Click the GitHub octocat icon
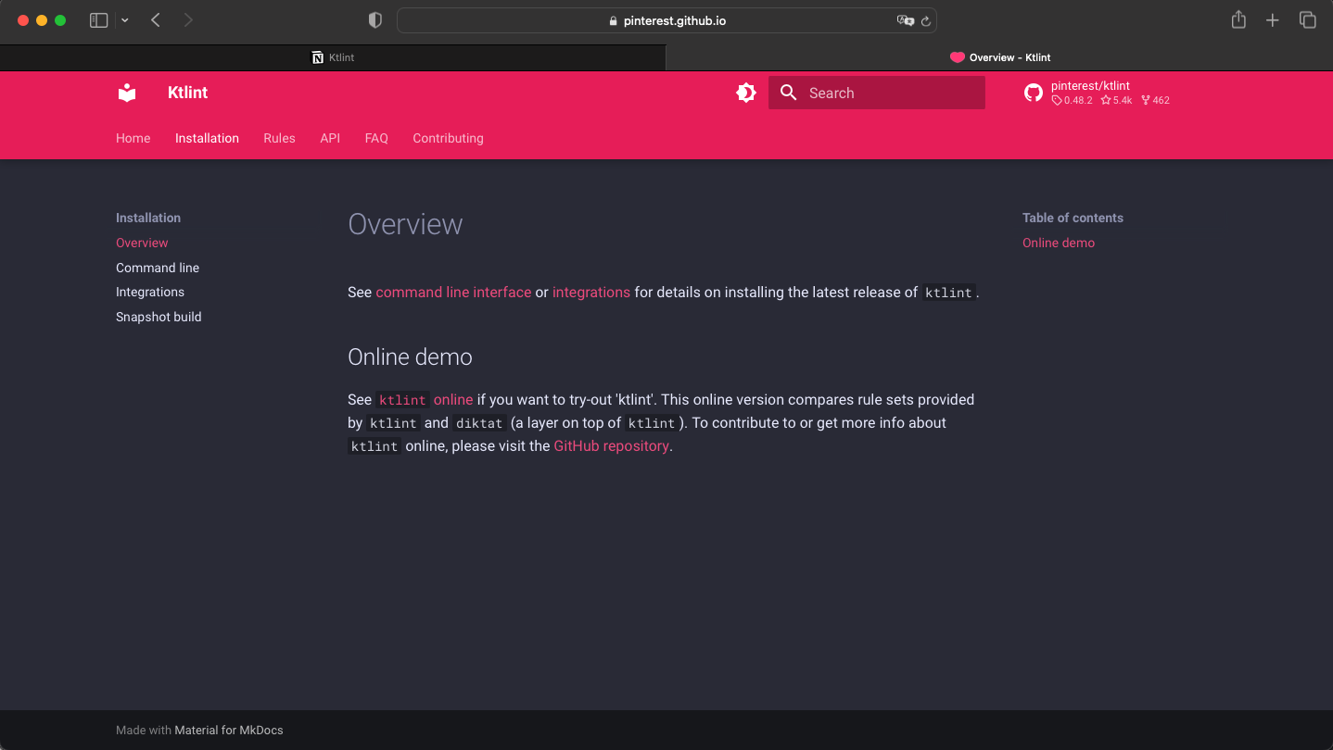This screenshot has width=1333, height=750. 1034,93
